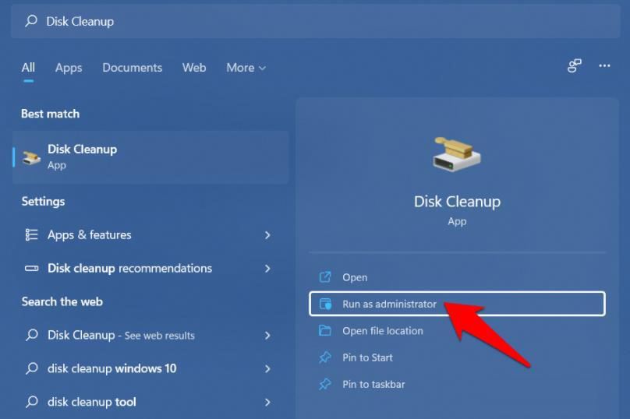Choose Pin to Start
630x419 pixels.
point(457,357)
